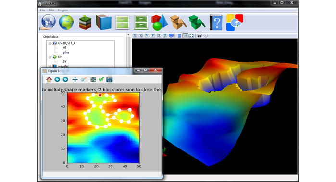This screenshot has height=182, width=336.
Task: Click the light green two-drawer cabinet icon
Action: pos(123,23)
